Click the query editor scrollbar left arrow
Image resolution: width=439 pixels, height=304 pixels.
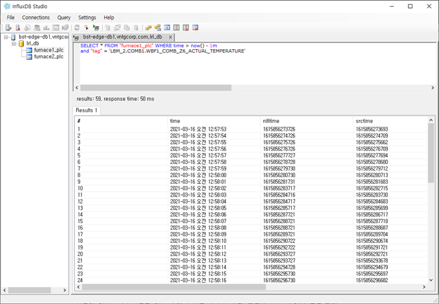[x=77, y=88]
